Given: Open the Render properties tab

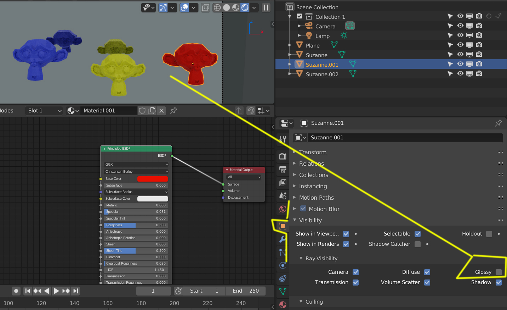Looking at the screenshot, I should point(283,156).
